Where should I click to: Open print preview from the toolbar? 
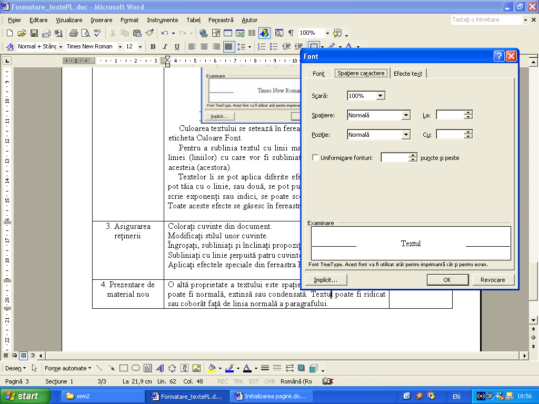pyautogui.click(x=86, y=33)
